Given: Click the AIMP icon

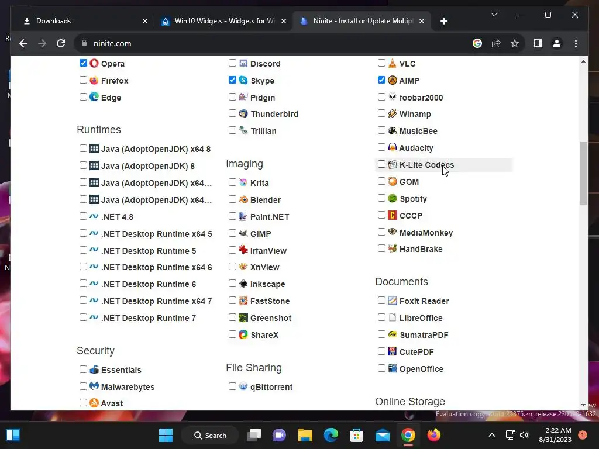Looking at the screenshot, I should pyautogui.click(x=393, y=80).
